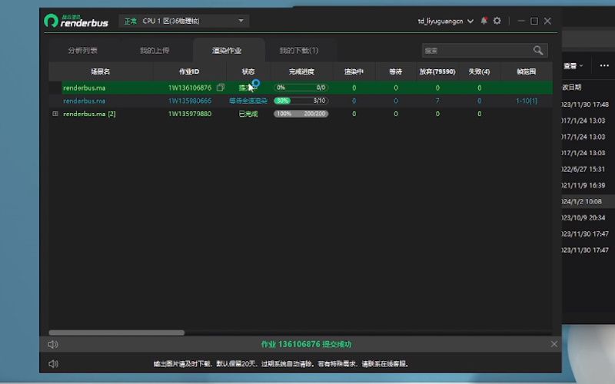Open the CPU 1 zone dropdown
The height and width of the screenshot is (384, 615).
183,21
